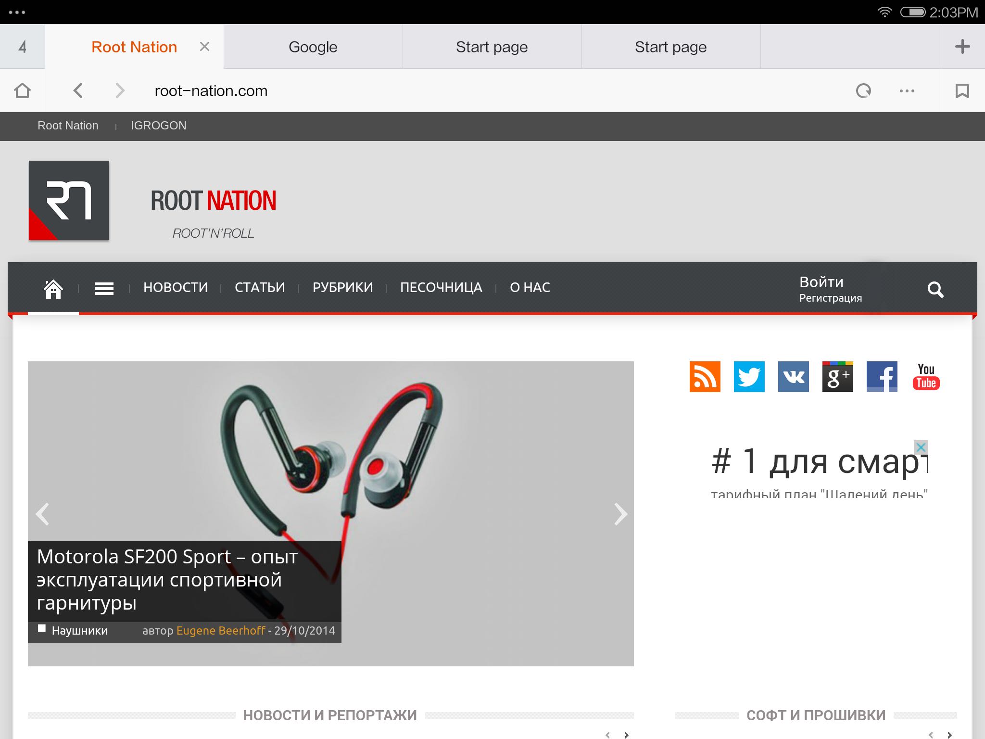Image resolution: width=985 pixels, height=739 pixels.
Task: Open the Наушники category link
Action: tap(80, 631)
